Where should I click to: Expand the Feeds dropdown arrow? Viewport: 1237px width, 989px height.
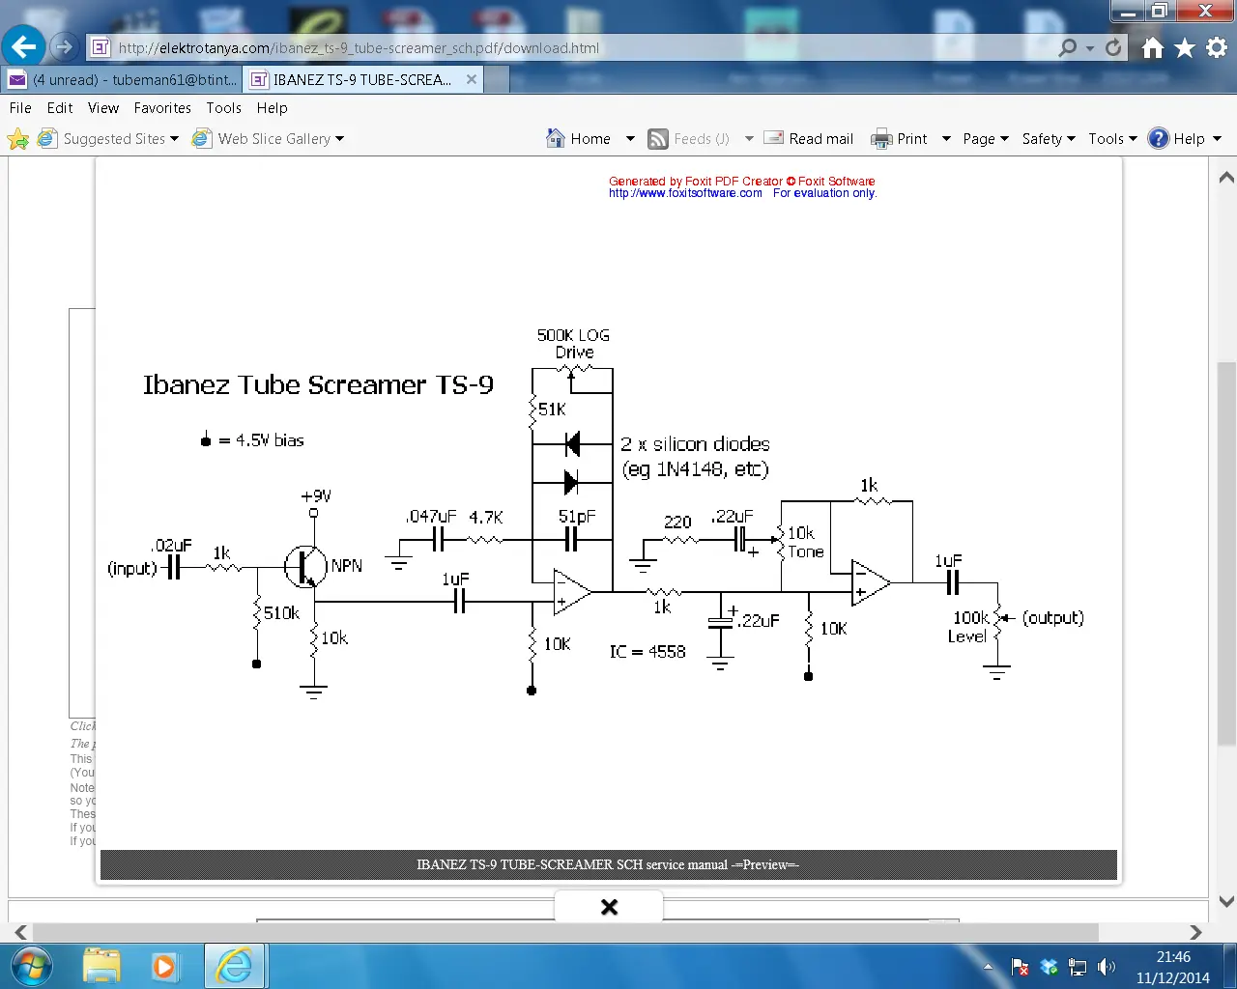(x=749, y=138)
